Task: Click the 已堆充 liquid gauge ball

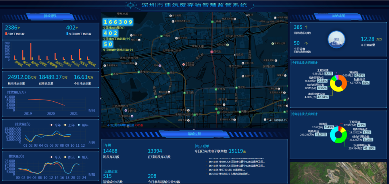Action: [x=336, y=39]
